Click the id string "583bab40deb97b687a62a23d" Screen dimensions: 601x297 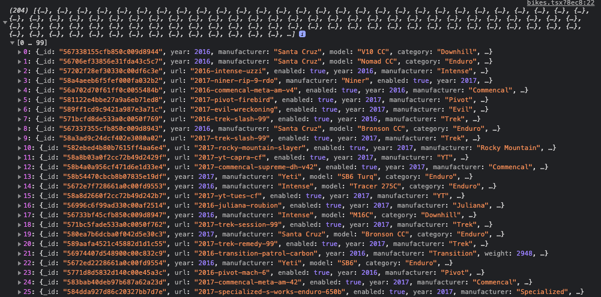tap(115, 281)
